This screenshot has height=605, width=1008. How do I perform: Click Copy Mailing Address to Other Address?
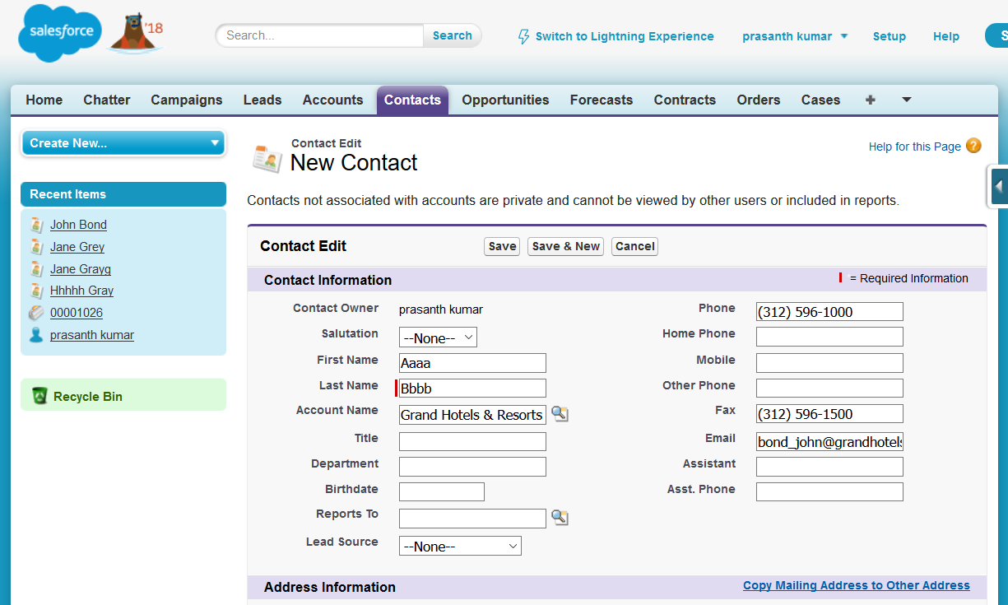point(857,585)
